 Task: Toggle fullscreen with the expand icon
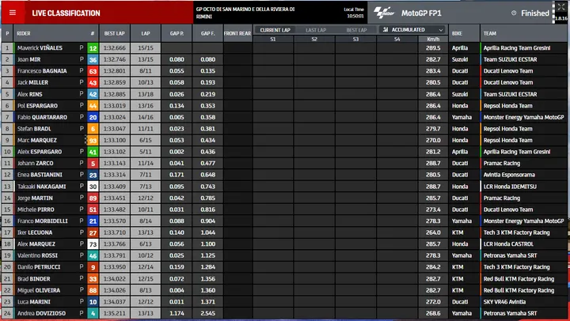pyautogui.click(x=561, y=7)
